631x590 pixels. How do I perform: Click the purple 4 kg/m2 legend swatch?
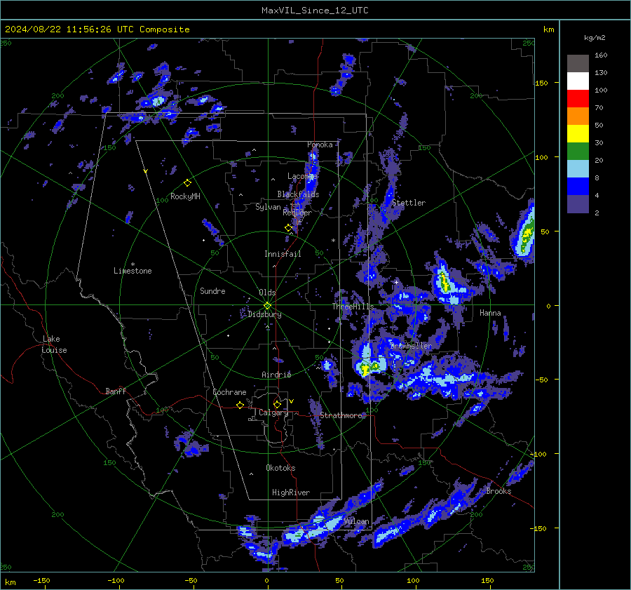pos(578,204)
